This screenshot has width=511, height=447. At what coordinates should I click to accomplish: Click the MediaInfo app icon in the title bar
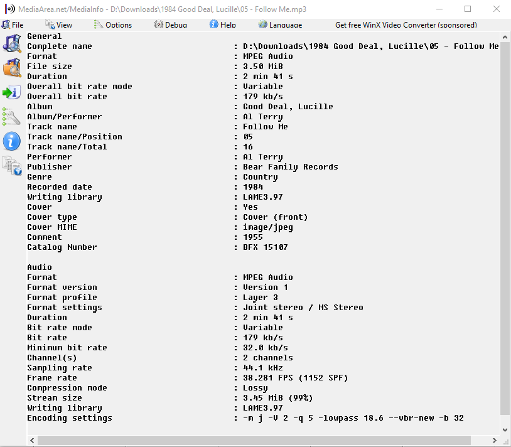pos(10,9)
